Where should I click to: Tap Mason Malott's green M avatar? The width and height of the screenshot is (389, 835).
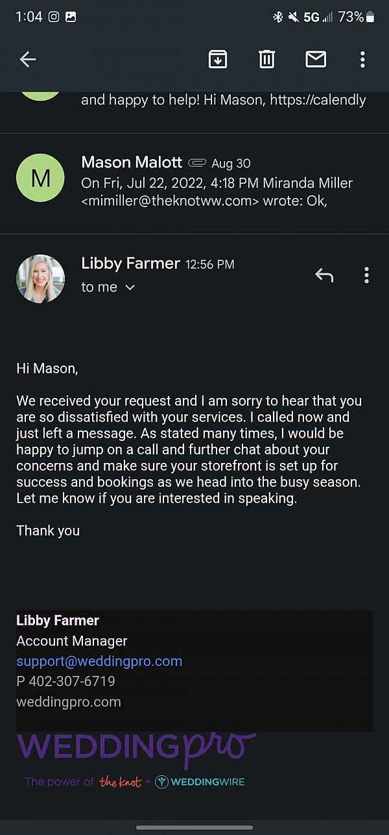tap(40, 177)
